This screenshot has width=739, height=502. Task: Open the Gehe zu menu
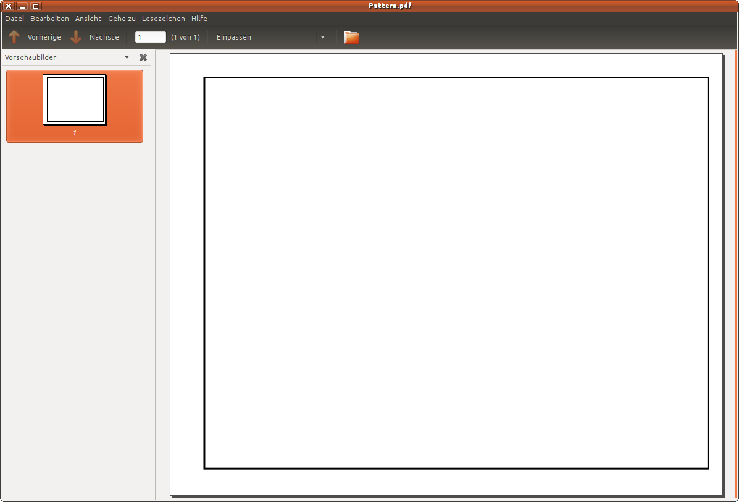pos(122,19)
